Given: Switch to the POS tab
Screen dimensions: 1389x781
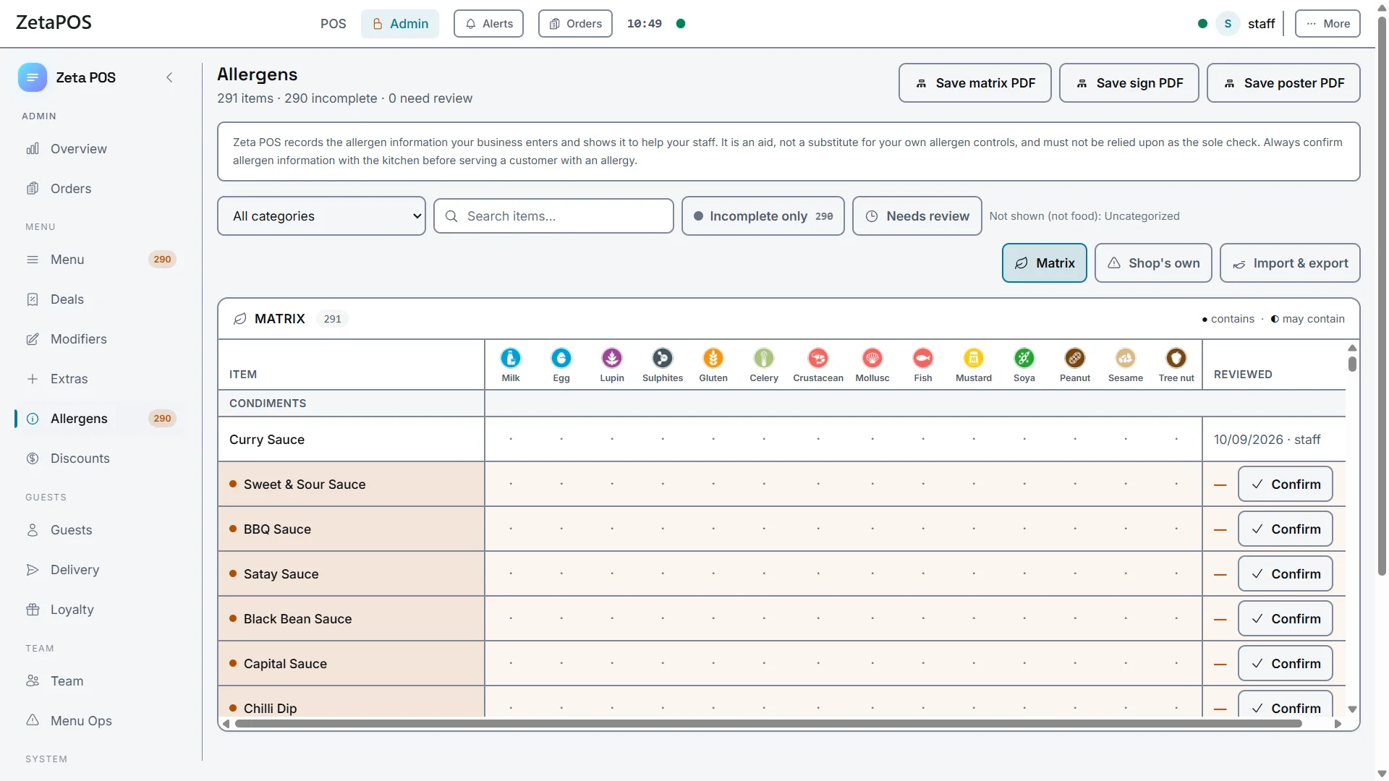Looking at the screenshot, I should tap(334, 24).
